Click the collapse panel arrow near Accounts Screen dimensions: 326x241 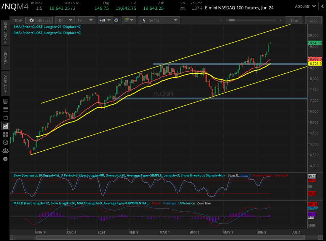pos(322,6)
